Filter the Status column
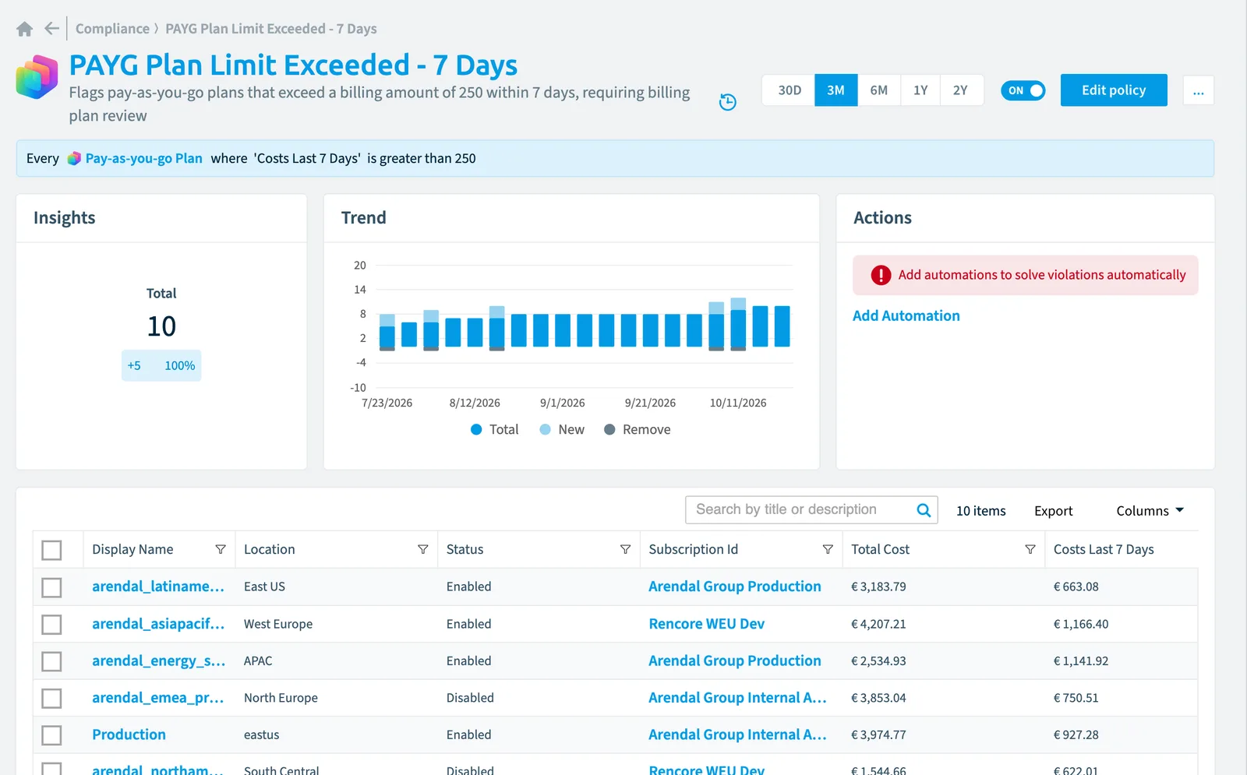 click(x=625, y=550)
